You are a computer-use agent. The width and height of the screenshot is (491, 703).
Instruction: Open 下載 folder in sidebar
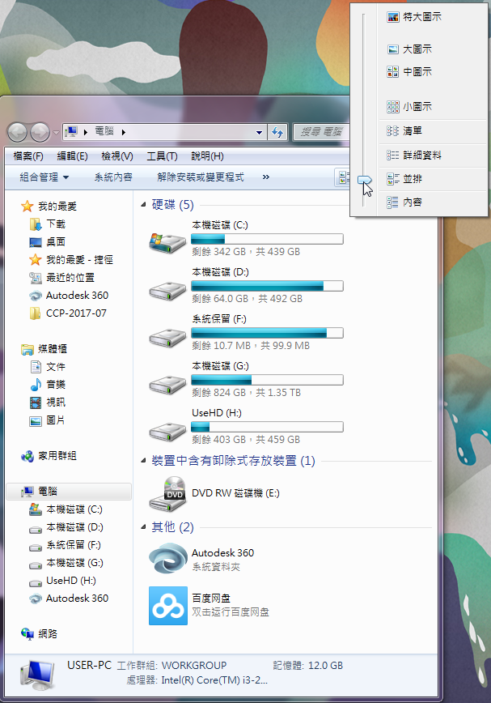[48, 224]
